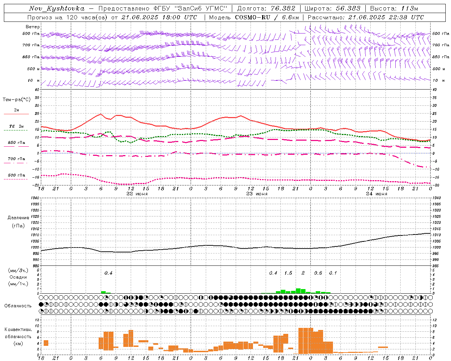Click the '22 июня' date label
Screen dimensions: 451x361
point(137,194)
